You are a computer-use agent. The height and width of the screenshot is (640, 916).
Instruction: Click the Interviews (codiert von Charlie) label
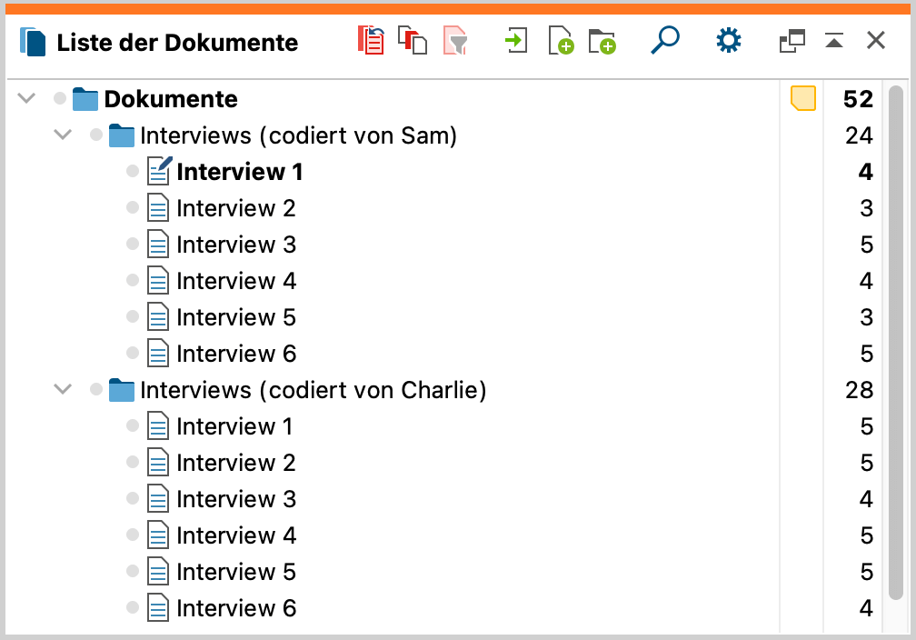[x=313, y=390]
